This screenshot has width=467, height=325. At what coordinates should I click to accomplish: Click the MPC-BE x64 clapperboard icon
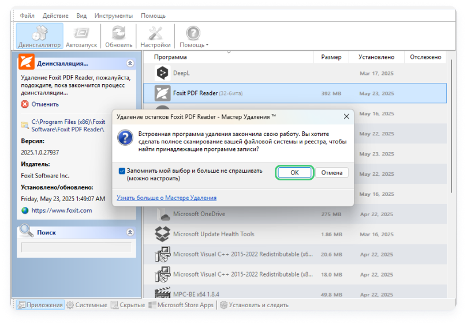click(x=162, y=293)
